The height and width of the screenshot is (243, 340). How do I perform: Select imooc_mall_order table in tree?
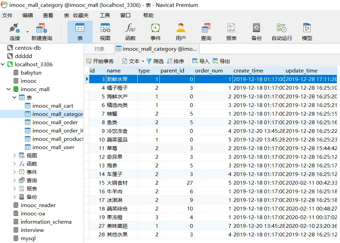click(x=55, y=123)
